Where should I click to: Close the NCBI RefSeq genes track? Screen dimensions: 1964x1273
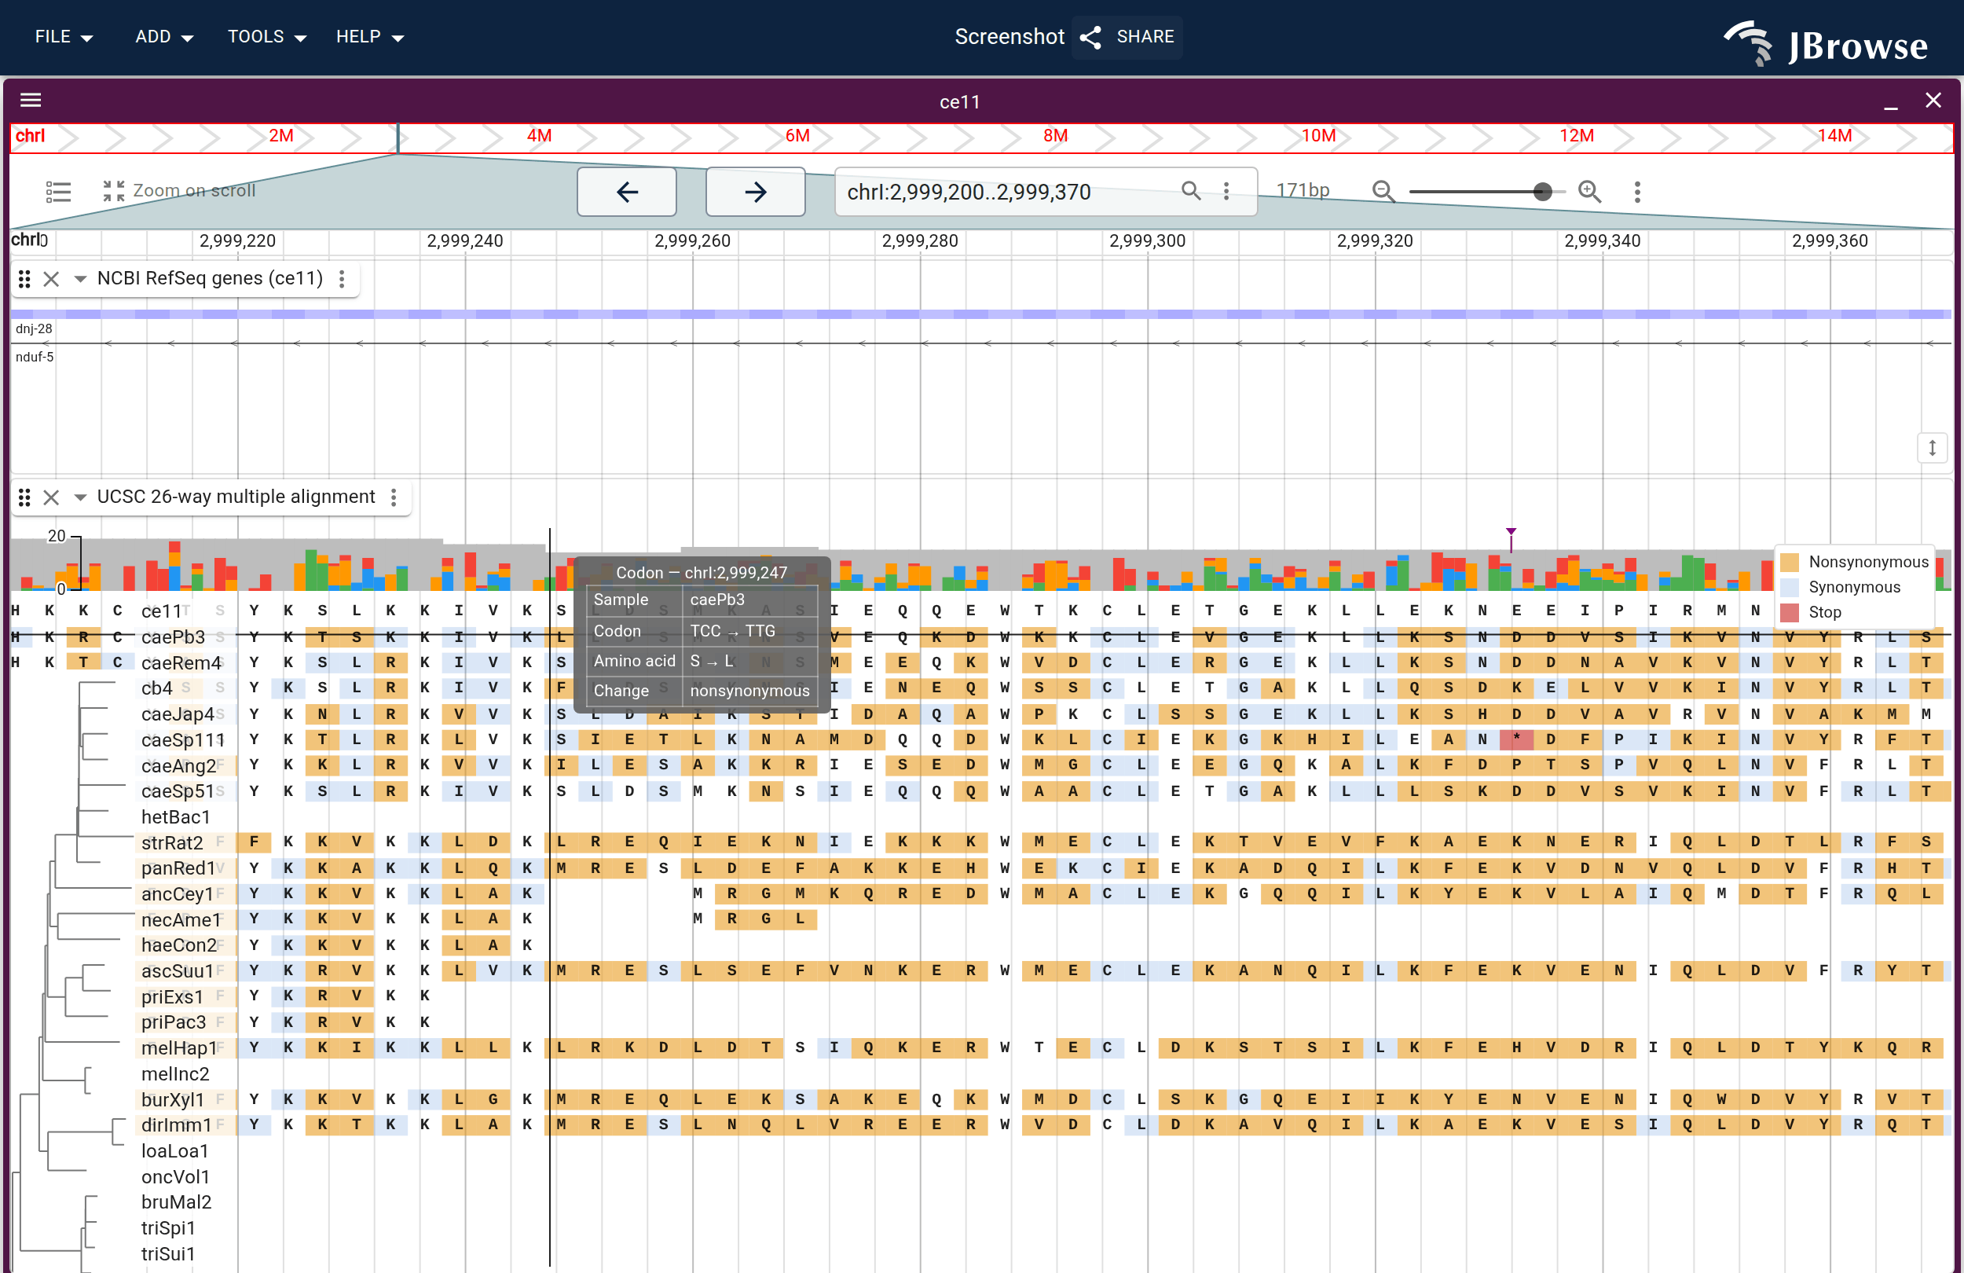(x=51, y=279)
